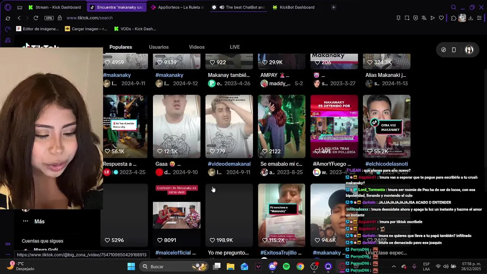
Task: Switch to AppSorteos – La Ruleta tab
Action: [177, 7]
